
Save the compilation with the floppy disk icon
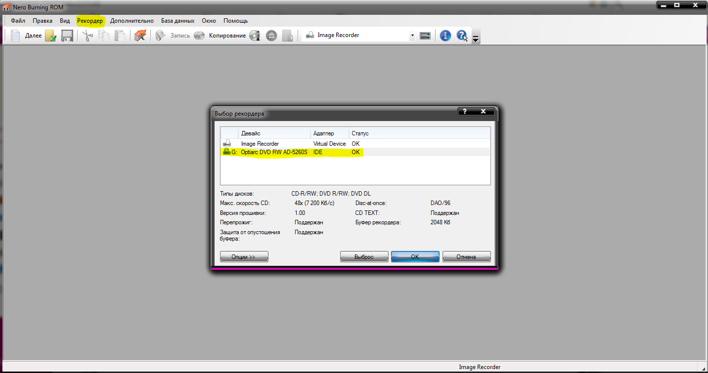pos(67,36)
